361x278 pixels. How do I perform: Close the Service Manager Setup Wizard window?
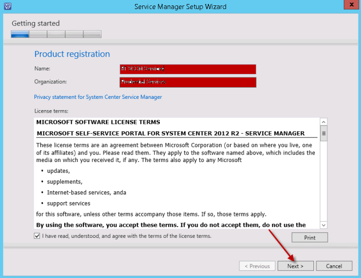[350, 6]
